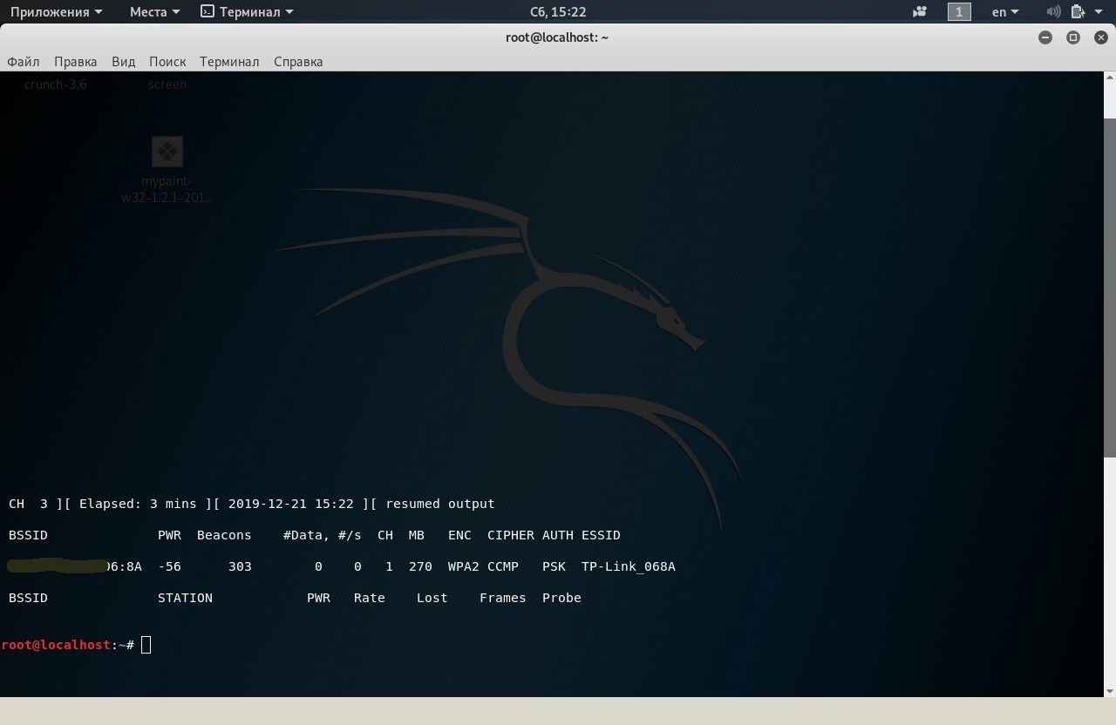1116x725 pixels.
Task: Open the Вид menu
Action: tap(123, 62)
